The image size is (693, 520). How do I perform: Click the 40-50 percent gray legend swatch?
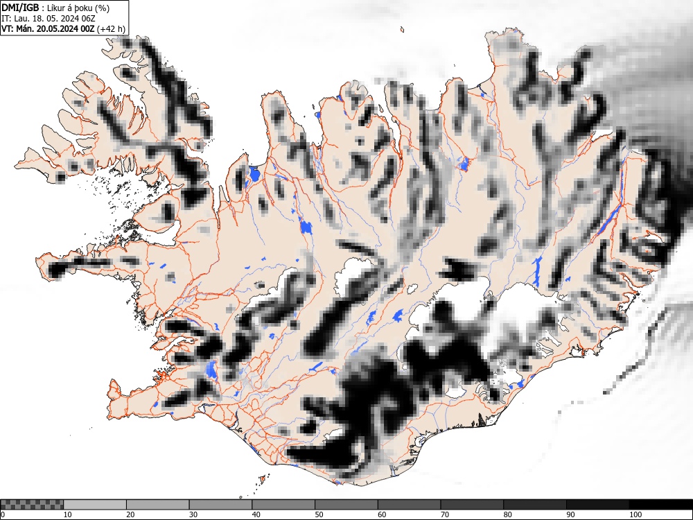coord(283,505)
